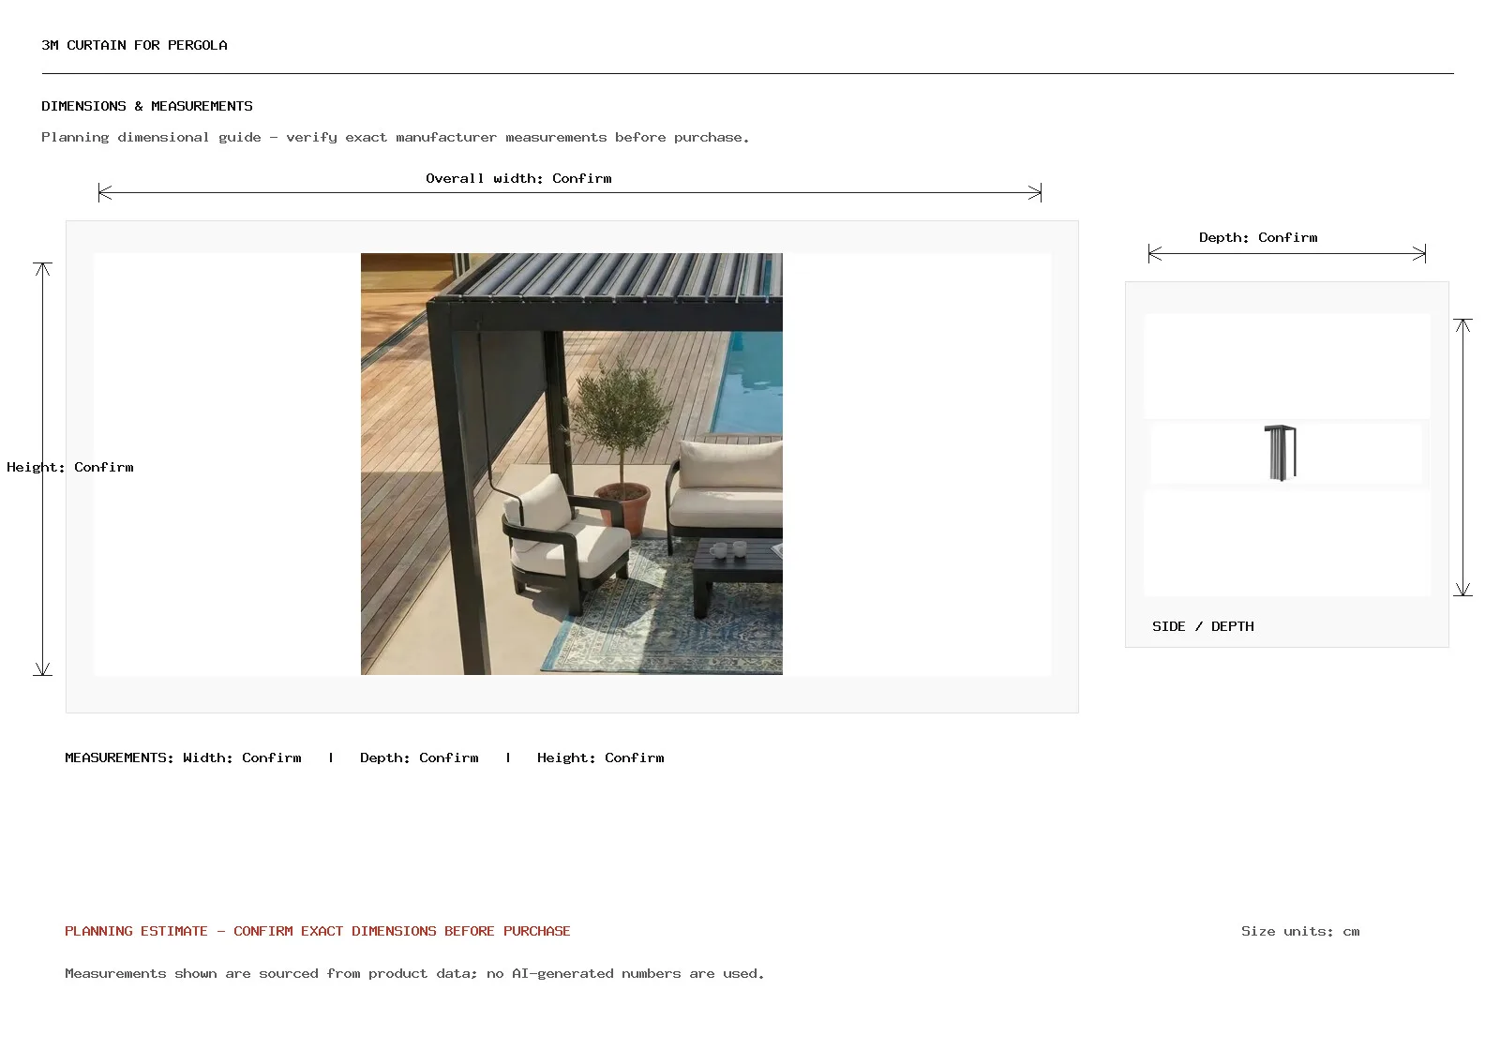Click 'Depth: Confirm' in the measurements row
The image size is (1500, 1050).
pyautogui.click(x=419, y=757)
